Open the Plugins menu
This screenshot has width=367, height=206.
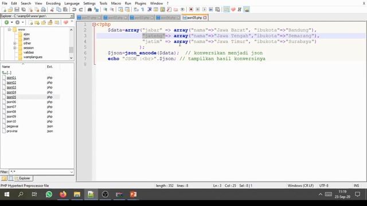pyautogui.click(x=140, y=3)
